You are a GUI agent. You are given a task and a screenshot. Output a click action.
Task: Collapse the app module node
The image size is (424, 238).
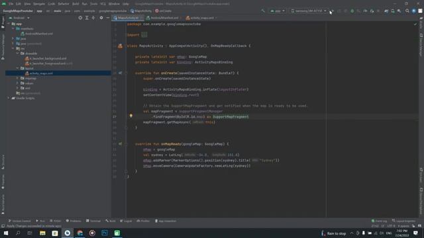coord(9,24)
